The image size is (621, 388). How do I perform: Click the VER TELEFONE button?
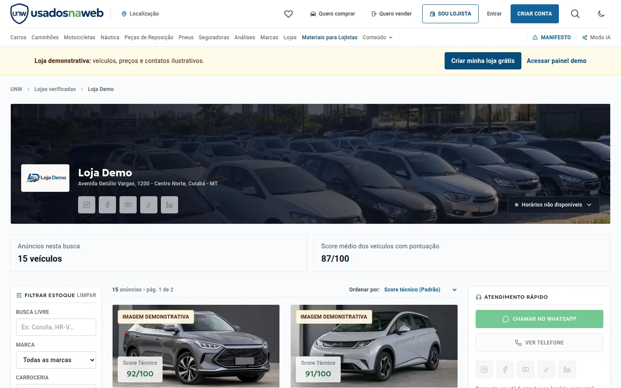point(539,343)
